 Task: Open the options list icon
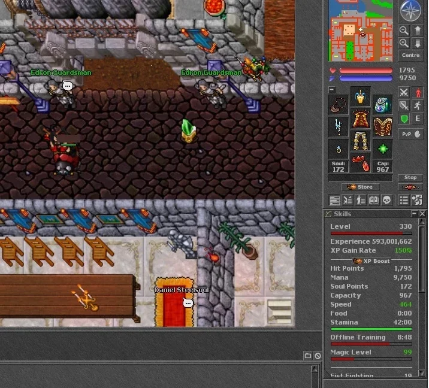[404, 201]
